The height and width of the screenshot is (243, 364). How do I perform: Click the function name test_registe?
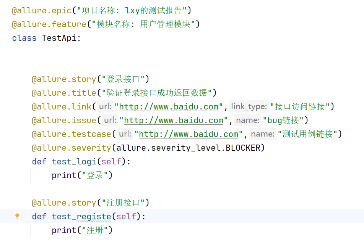pyautogui.click(x=81, y=216)
